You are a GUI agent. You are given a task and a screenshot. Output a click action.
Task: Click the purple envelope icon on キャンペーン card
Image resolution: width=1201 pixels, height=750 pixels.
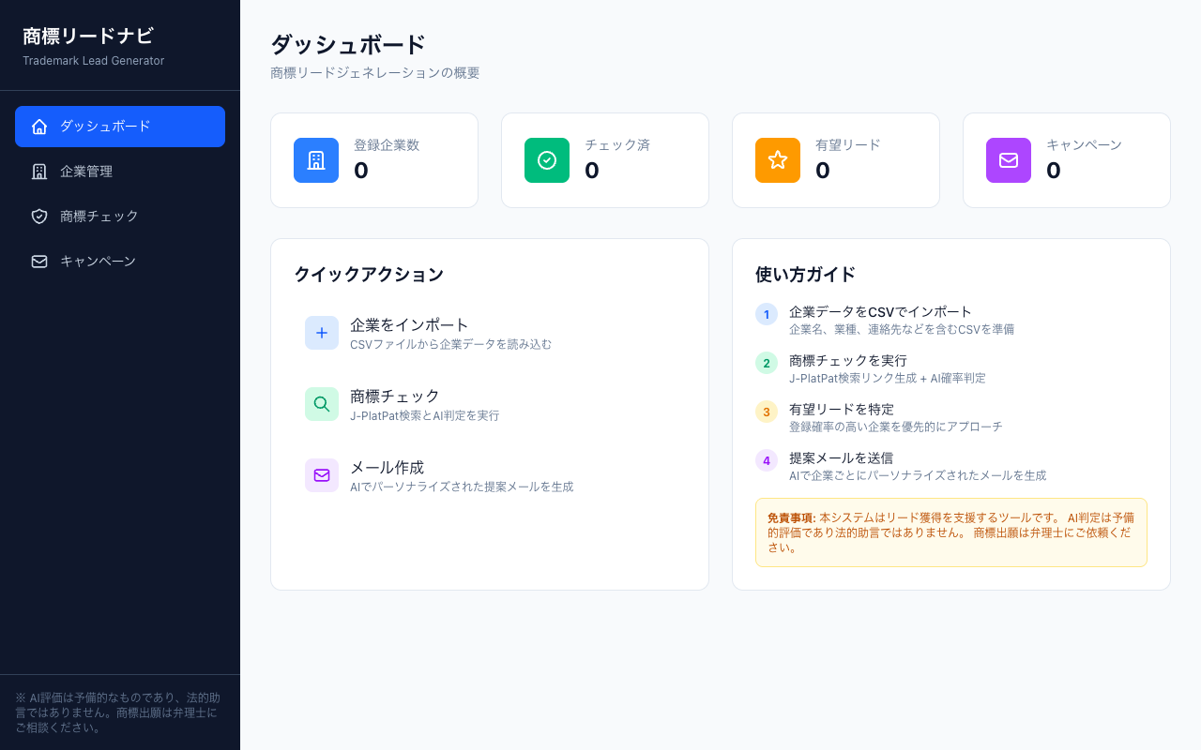point(1008,160)
